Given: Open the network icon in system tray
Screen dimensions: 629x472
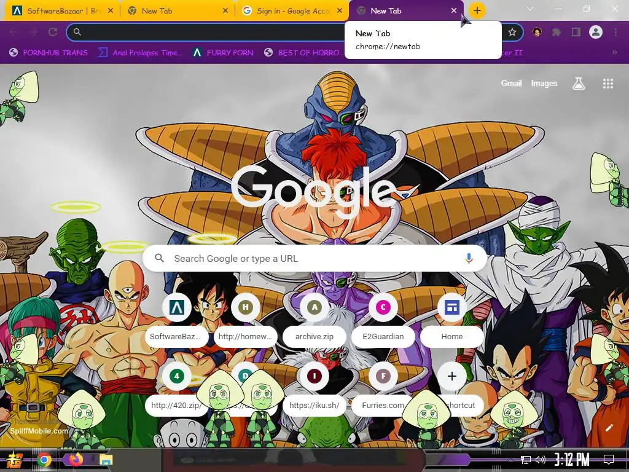Looking at the screenshot, I should click(526, 460).
